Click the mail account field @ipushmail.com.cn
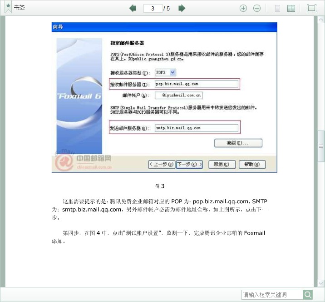Screen dimensions: 325x302 (x=179, y=96)
